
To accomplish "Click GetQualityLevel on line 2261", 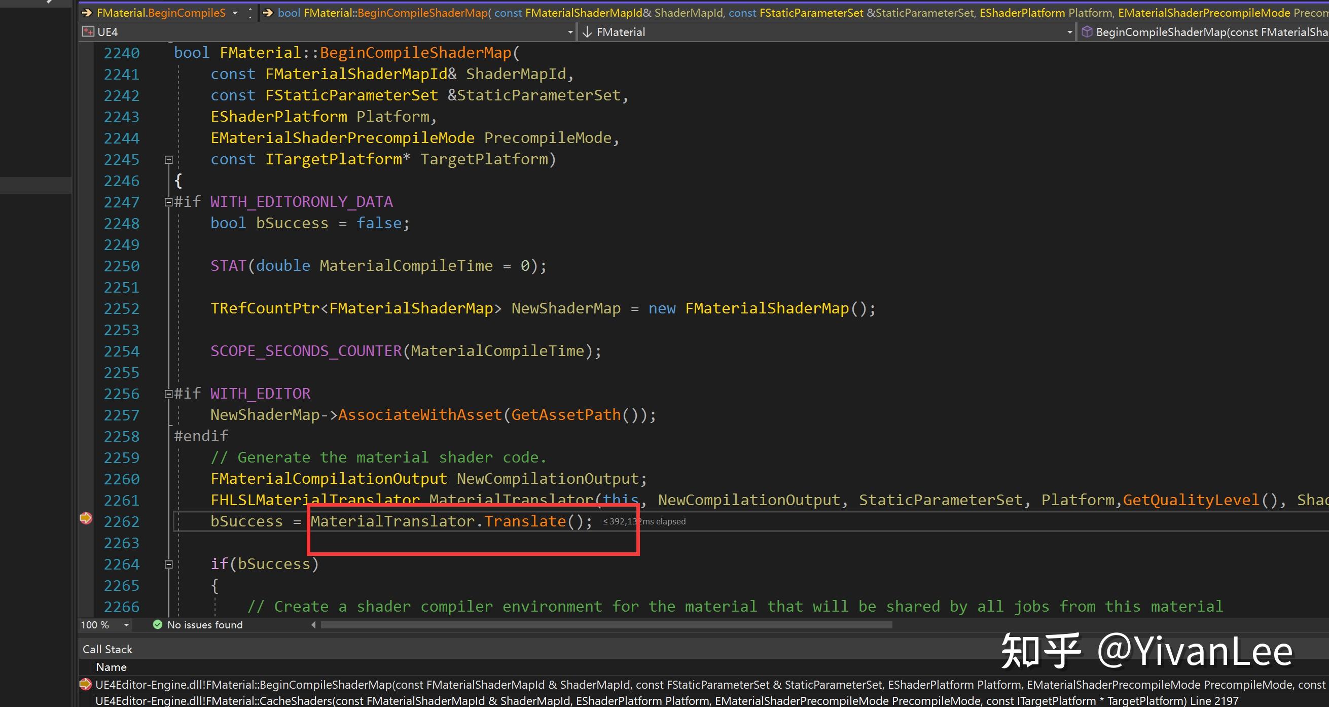I will pyautogui.click(x=1191, y=500).
